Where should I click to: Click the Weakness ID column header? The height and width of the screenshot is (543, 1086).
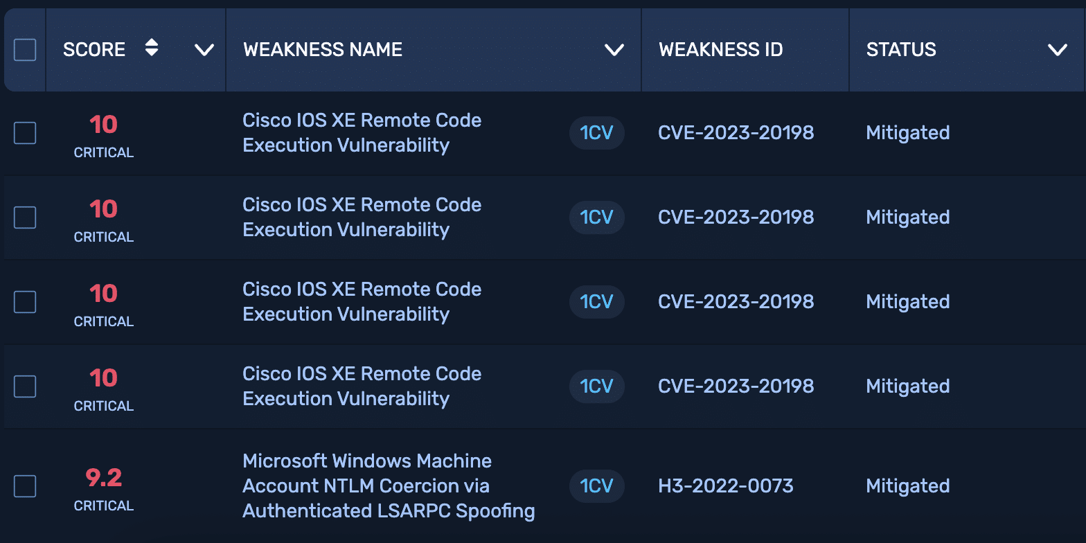[720, 50]
